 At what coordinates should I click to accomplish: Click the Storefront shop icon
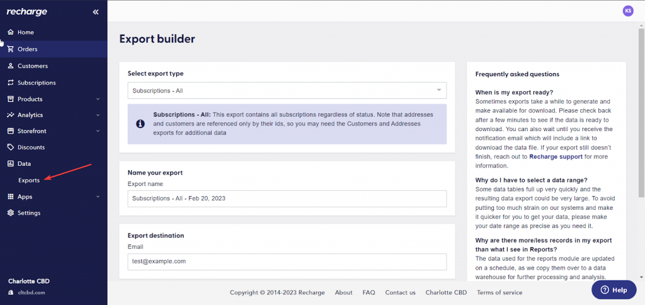tap(11, 131)
